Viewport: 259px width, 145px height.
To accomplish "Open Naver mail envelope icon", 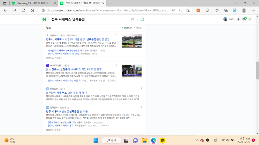I will [x=244, y=19].
